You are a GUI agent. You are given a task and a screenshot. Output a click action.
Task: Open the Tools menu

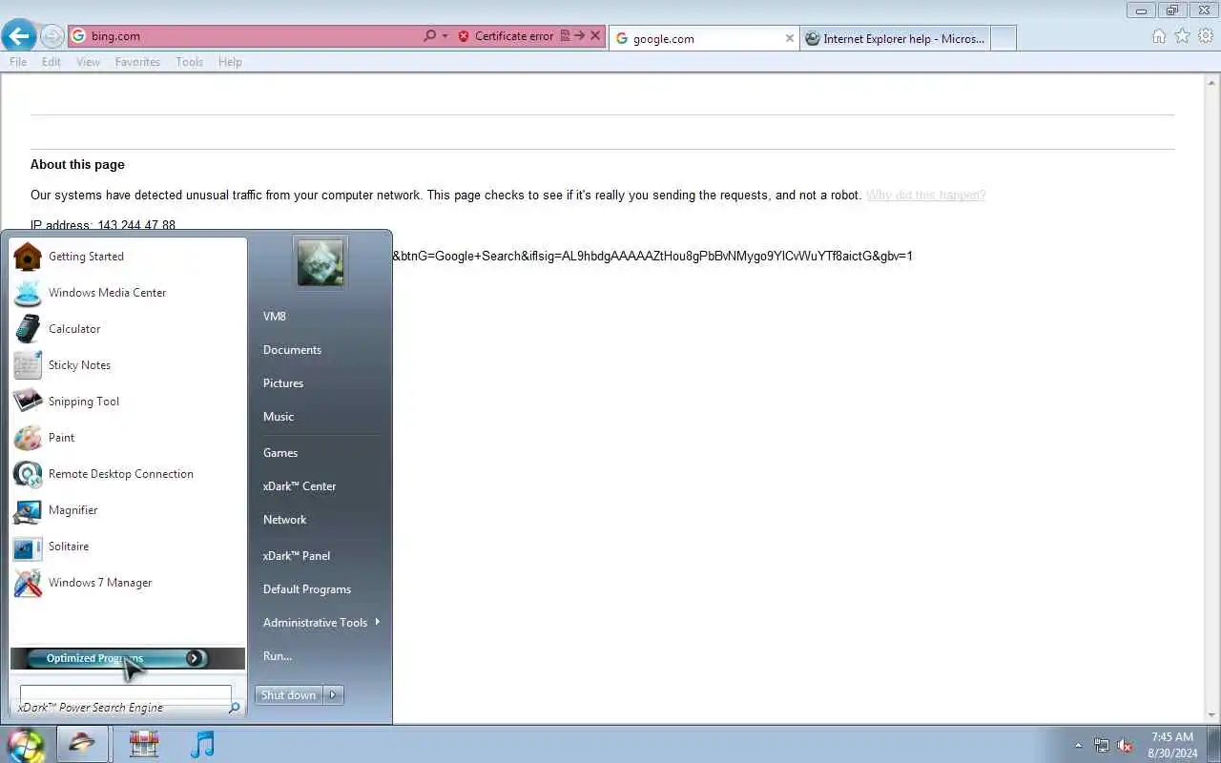189,62
